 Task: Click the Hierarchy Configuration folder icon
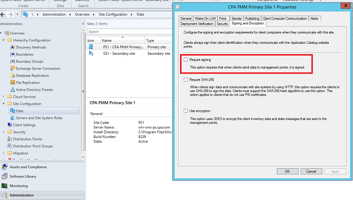[10, 40]
